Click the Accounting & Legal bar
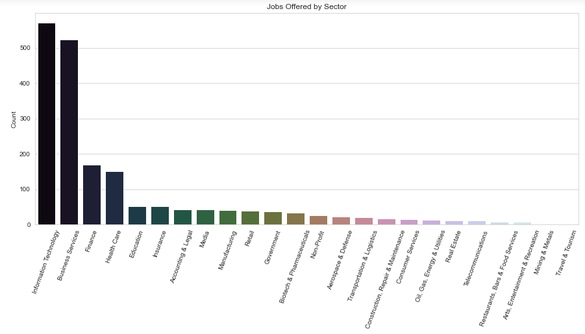585x334 pixels. [182, 217]
